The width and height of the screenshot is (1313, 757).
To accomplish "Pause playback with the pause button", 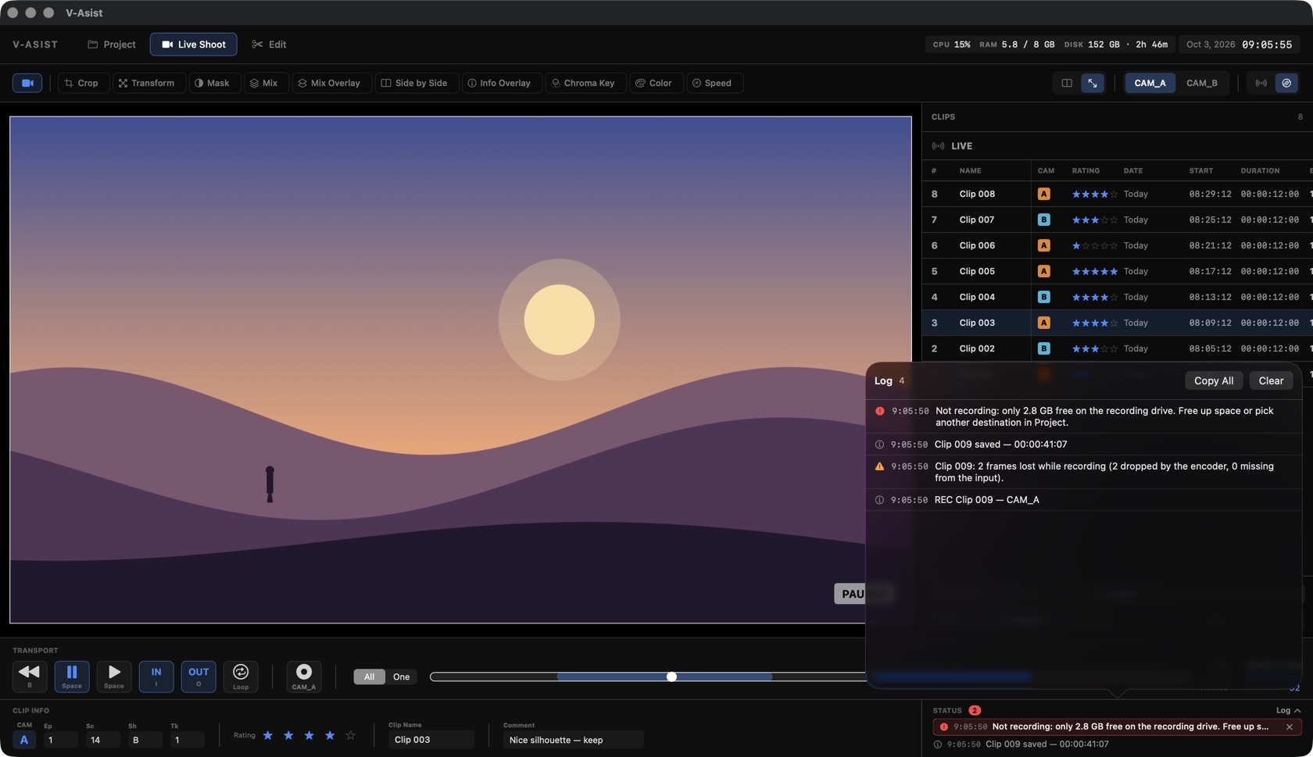I will 72,677.
